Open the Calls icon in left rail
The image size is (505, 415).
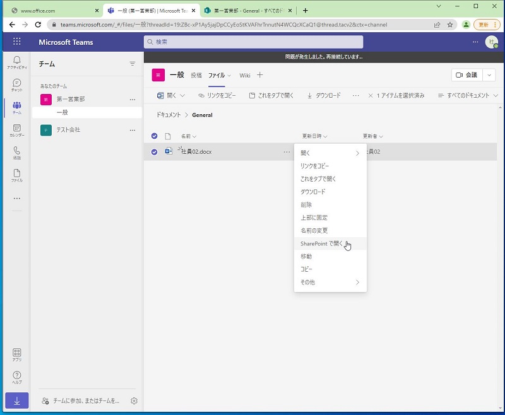17,153
